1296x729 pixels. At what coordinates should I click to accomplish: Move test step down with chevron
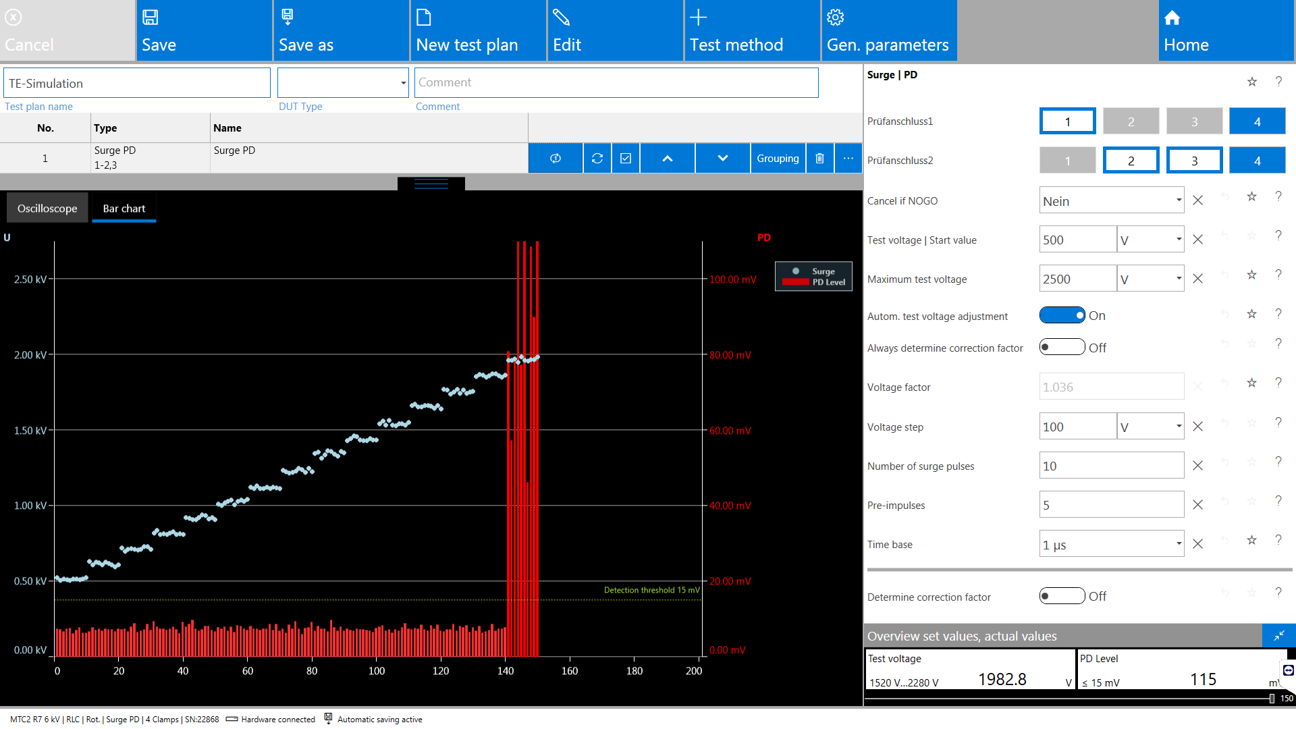click(x=722, y=158)
